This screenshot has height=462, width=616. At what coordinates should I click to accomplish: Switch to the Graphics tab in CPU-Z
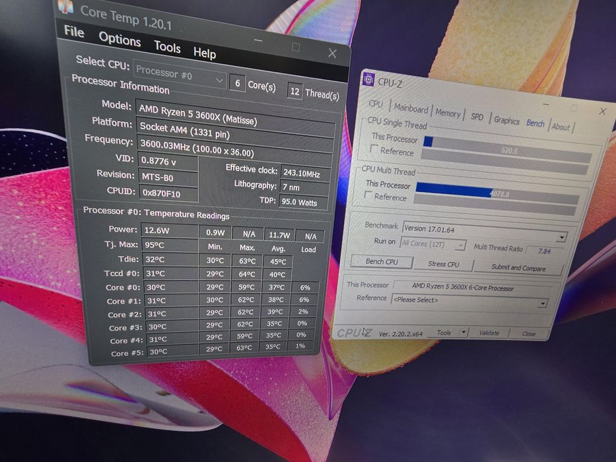(506, 120)
